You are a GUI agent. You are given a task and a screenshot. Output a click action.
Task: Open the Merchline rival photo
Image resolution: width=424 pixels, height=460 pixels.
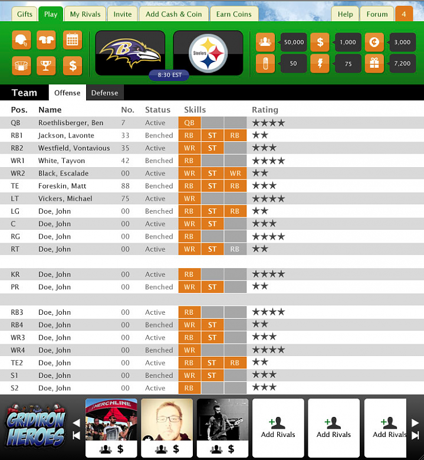pos(111,419)
